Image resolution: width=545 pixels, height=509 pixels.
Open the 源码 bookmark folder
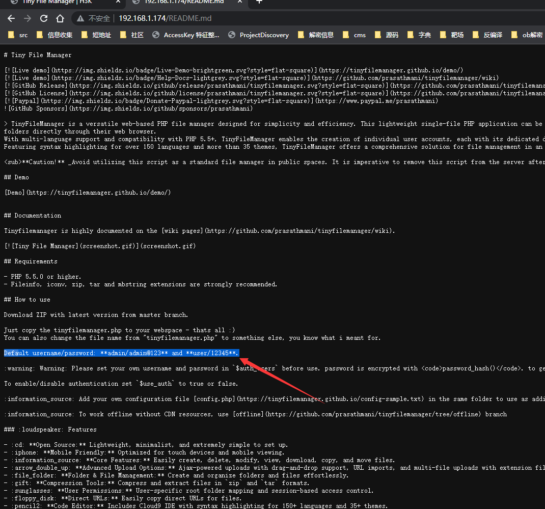(x=387, y=35)
